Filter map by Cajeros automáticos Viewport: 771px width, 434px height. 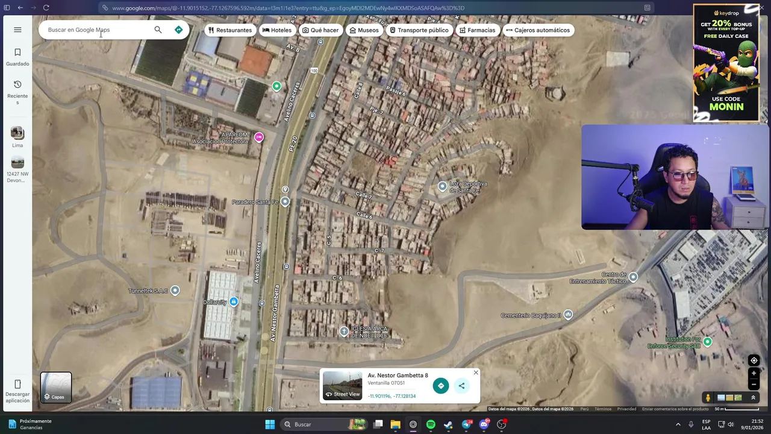click(x=538, y=30)
